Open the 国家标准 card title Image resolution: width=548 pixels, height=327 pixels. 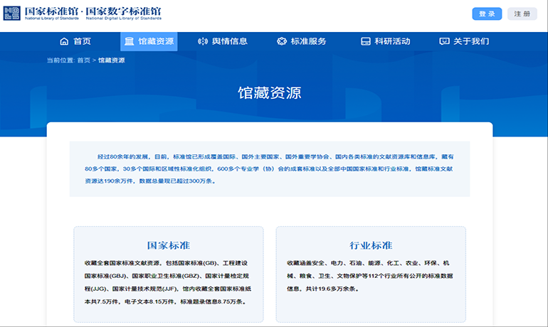click(169, 245)
